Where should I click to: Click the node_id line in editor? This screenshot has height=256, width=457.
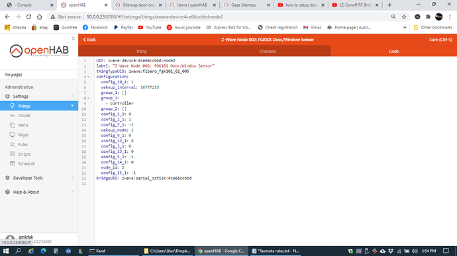113,167
